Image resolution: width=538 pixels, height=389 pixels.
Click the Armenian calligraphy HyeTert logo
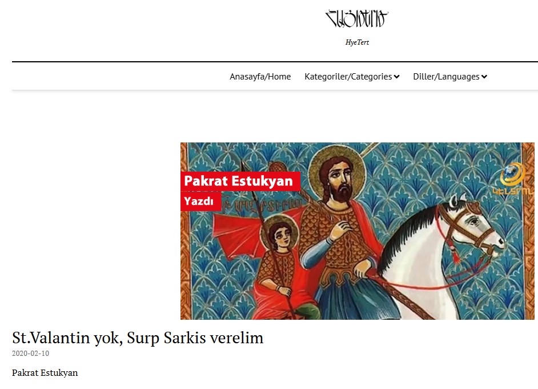pyautogui.click(x=357, y=18)
